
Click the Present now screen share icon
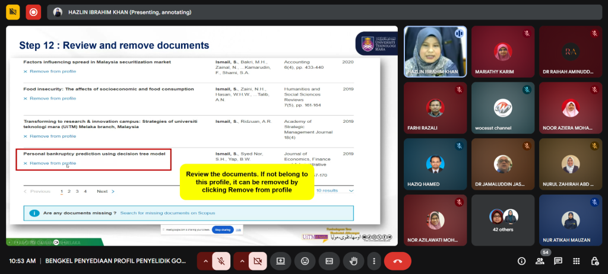click(x=280, y=260)
